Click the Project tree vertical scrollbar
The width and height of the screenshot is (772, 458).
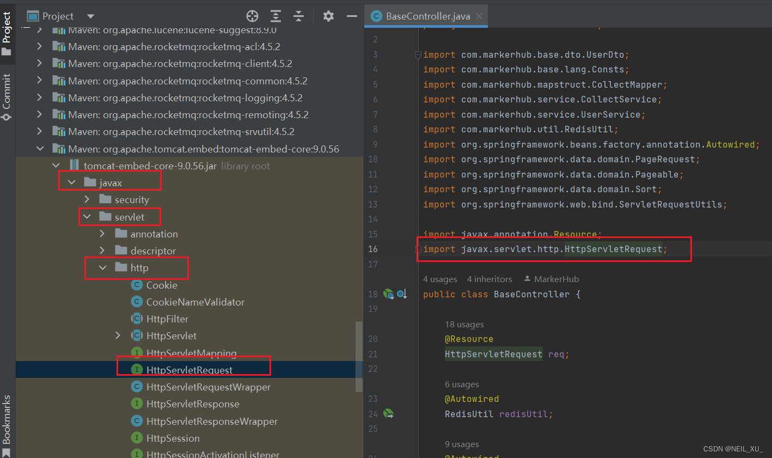[359, 357]
